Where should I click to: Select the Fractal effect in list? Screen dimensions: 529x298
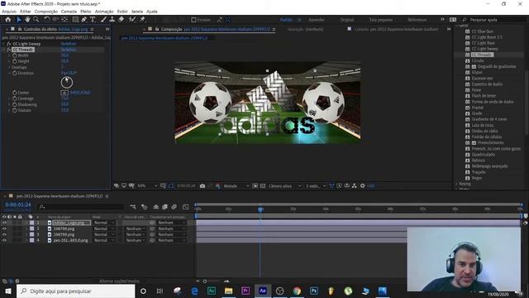tap(478, 108)
